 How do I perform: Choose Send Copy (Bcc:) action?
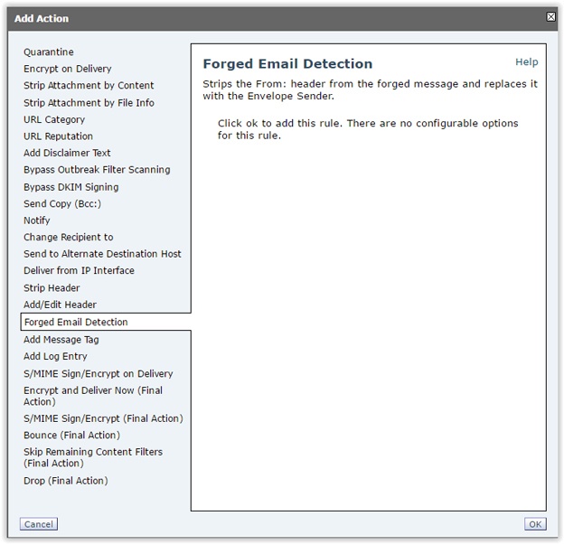(x=62, y=203)
